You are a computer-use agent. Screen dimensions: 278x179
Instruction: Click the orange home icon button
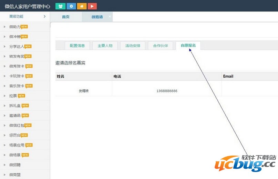coord(82,6)
